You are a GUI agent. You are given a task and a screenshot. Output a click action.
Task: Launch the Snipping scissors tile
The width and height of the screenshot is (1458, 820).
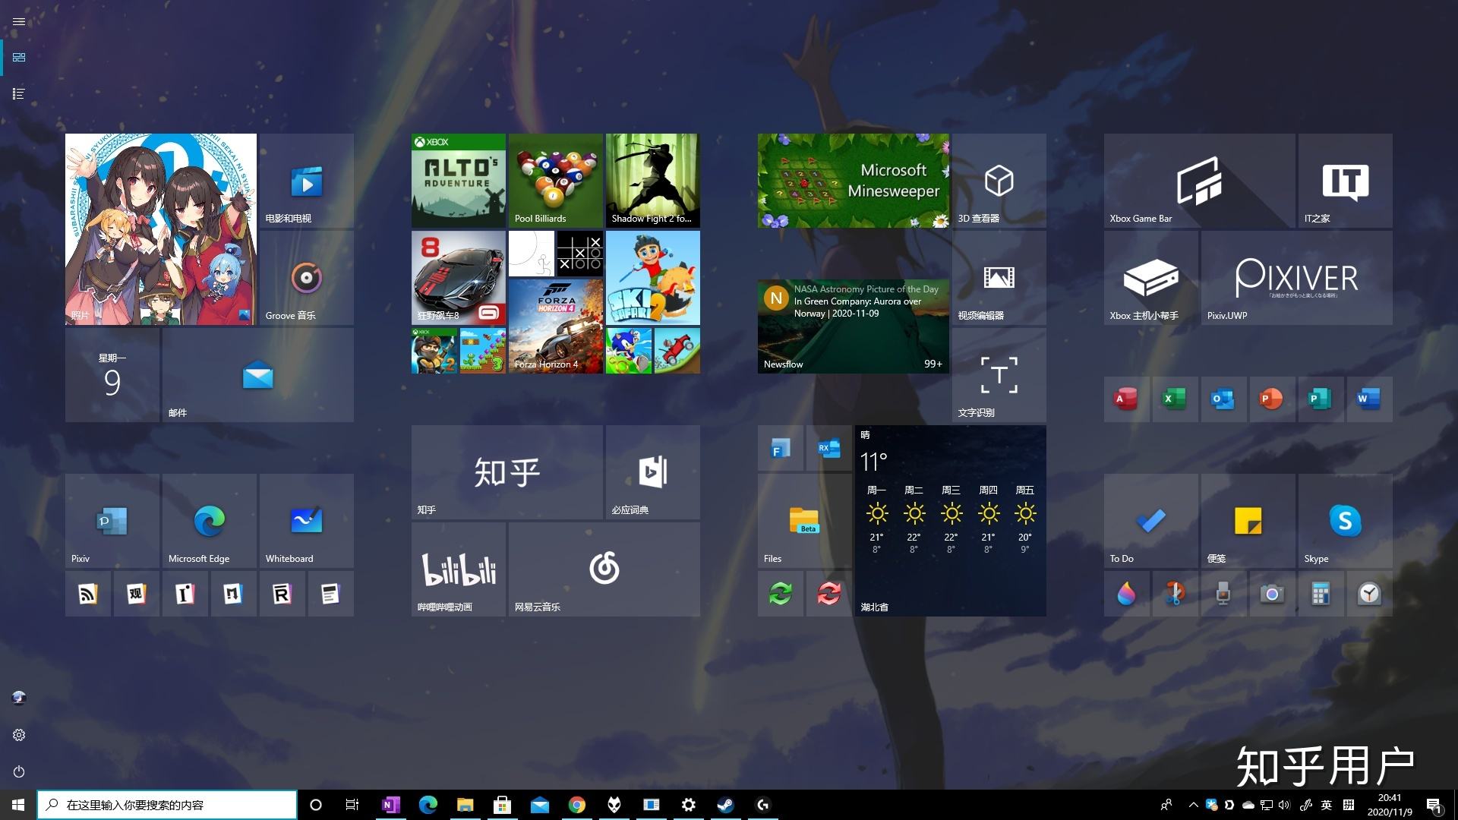tap(1175, 594)
